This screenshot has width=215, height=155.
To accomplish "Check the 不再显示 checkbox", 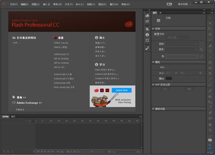I will point(13,109).
